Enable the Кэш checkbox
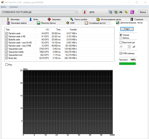Screen dimensions: 149x139 pos(6,65)
